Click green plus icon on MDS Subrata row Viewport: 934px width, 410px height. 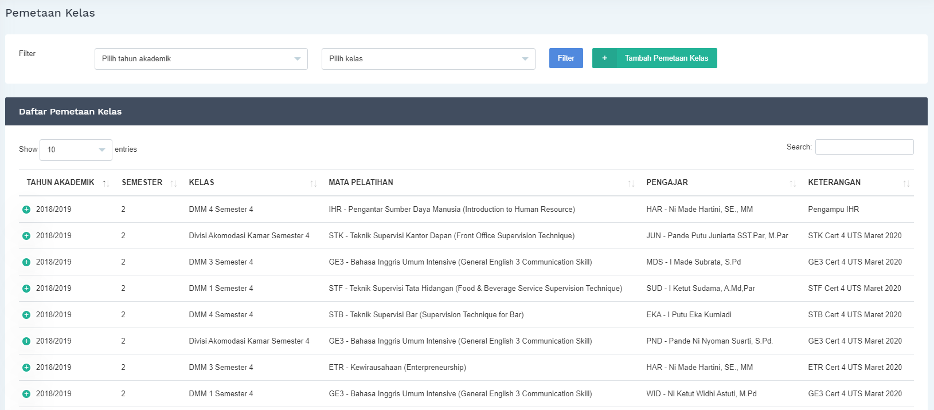point(26,262)
